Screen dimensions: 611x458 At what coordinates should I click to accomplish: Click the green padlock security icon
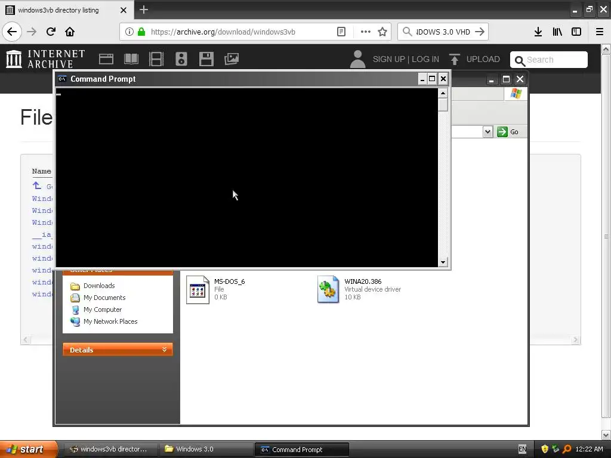(141, 32)
